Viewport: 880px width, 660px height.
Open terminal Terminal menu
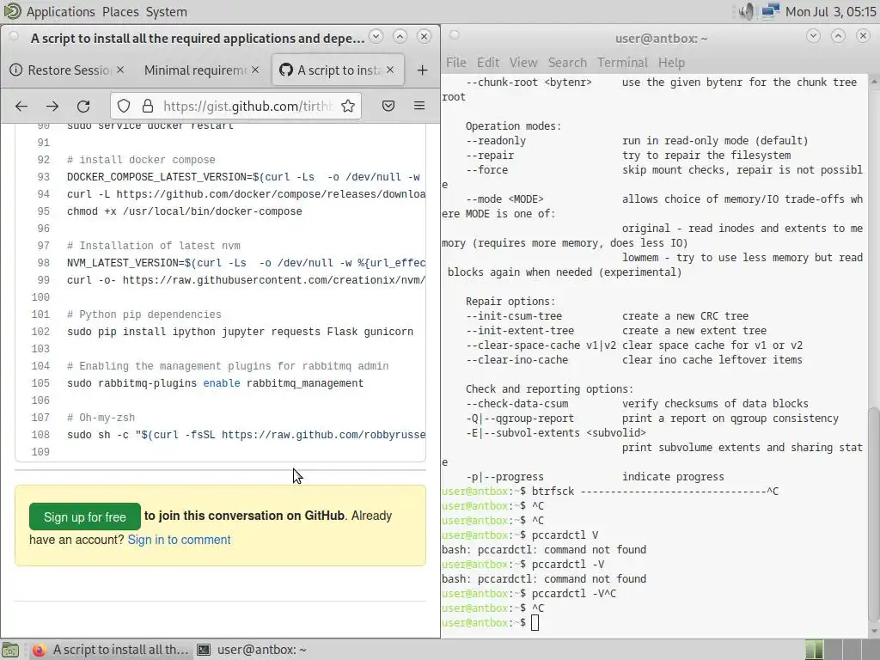[x=622, y=62]
